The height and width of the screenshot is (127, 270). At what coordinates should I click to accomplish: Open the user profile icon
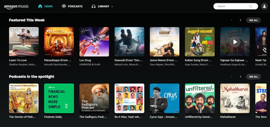[264, 6]
